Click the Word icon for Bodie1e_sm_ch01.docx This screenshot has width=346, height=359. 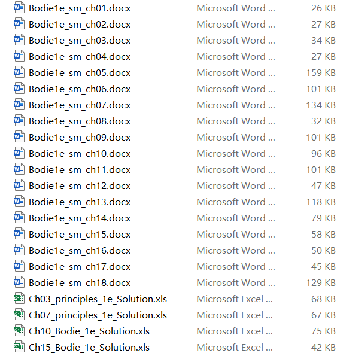(x=19, y=8)
